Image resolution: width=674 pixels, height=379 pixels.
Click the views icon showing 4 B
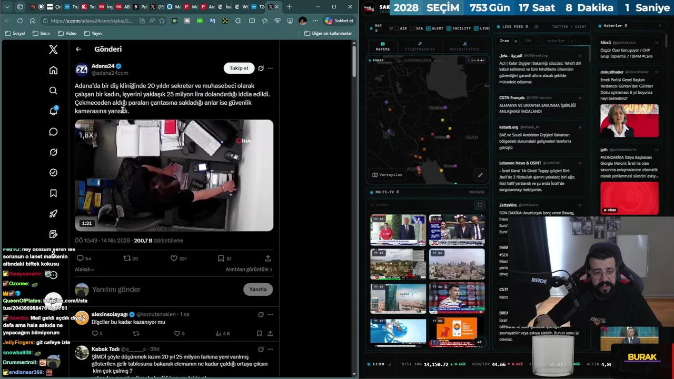pyautogui.click(x=218, y=333)
